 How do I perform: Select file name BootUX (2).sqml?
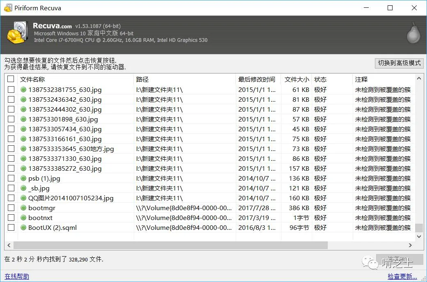point(53,227)
